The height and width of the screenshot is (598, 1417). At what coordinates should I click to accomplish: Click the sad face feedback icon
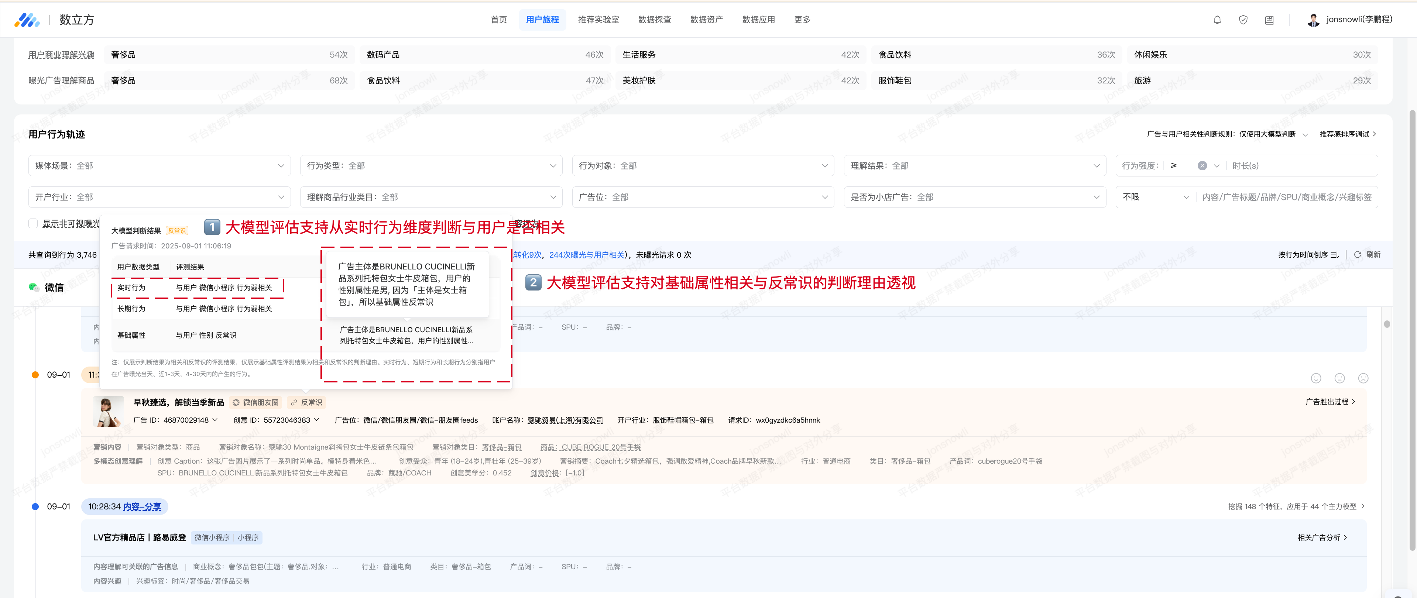pyautogui.click(x=1363, y=378)
